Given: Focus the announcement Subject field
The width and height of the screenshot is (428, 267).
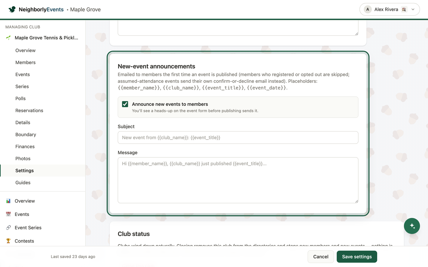Looking at the screenshot, I should [238, 138].
